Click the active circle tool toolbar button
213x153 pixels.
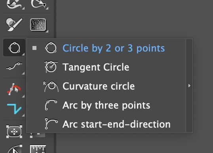[14, 48]
